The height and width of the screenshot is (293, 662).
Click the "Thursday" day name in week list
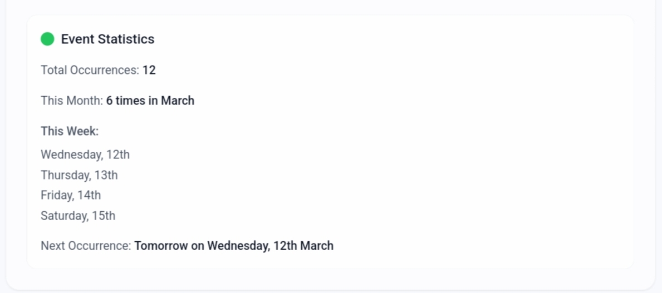pyautogui.click(x=65, y=175)
